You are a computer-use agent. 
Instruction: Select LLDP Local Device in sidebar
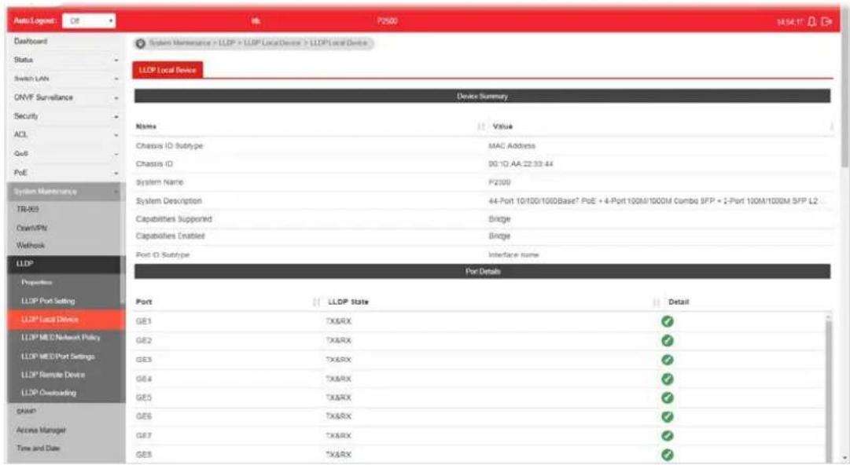point(66,320)
